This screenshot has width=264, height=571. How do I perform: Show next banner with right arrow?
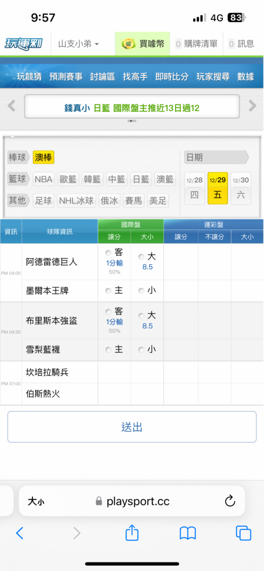(x=253, y=106)
